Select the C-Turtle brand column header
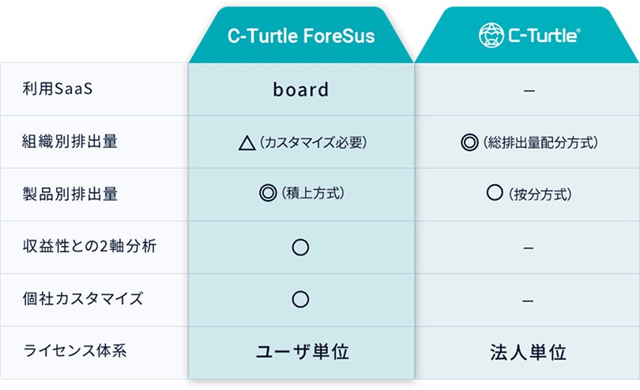 pyautogui.click(x=528, y=36)
